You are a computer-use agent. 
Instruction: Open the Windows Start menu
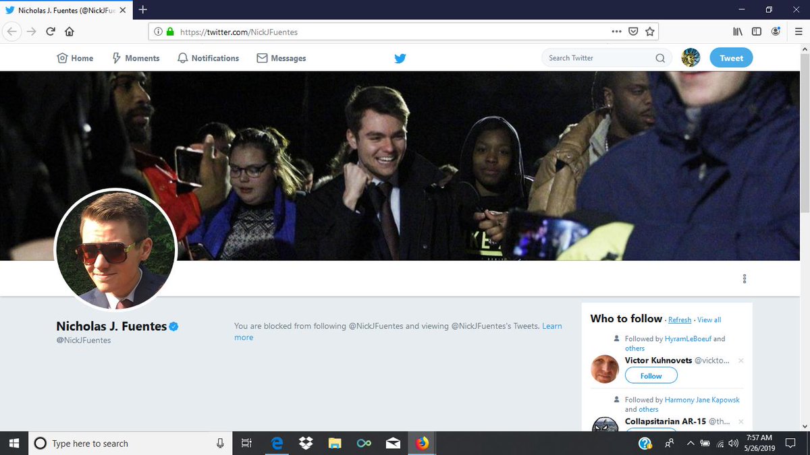point(15,443)
